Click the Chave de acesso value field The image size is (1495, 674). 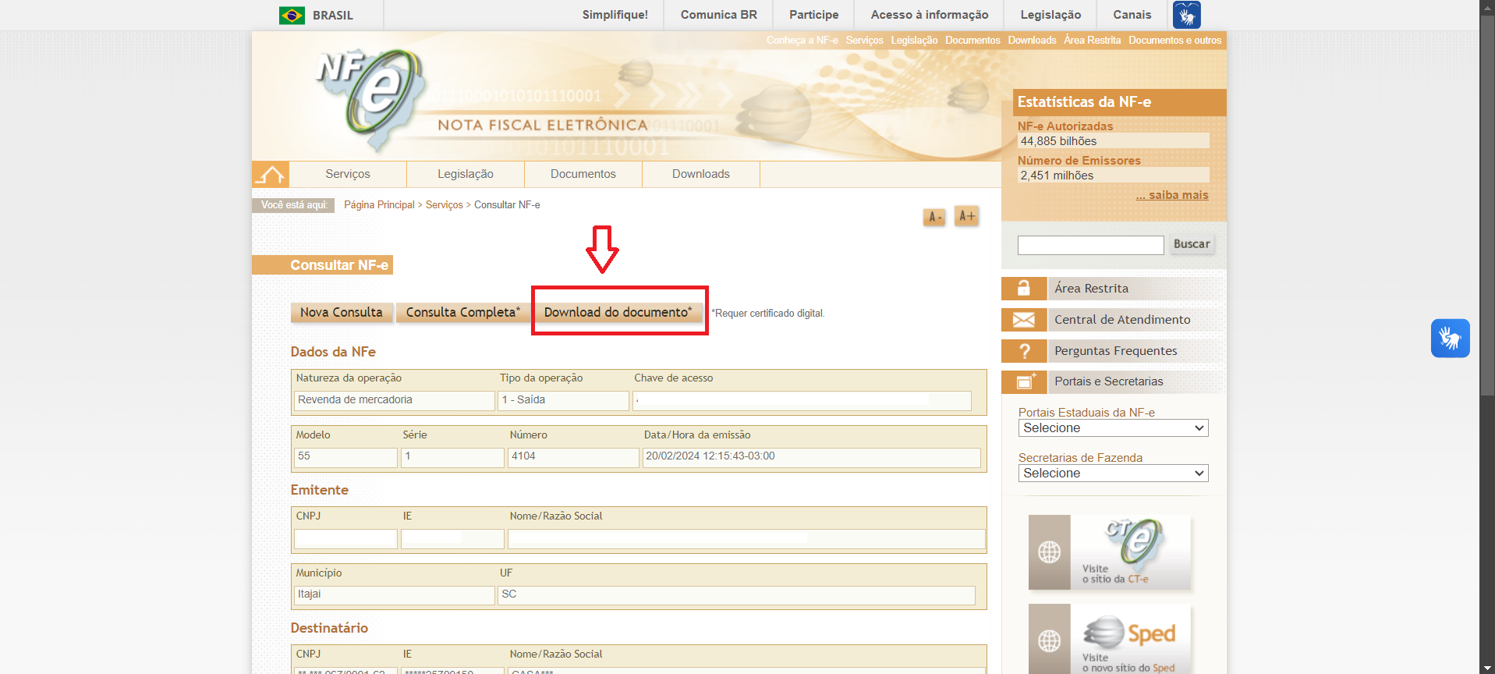[802, 400]
